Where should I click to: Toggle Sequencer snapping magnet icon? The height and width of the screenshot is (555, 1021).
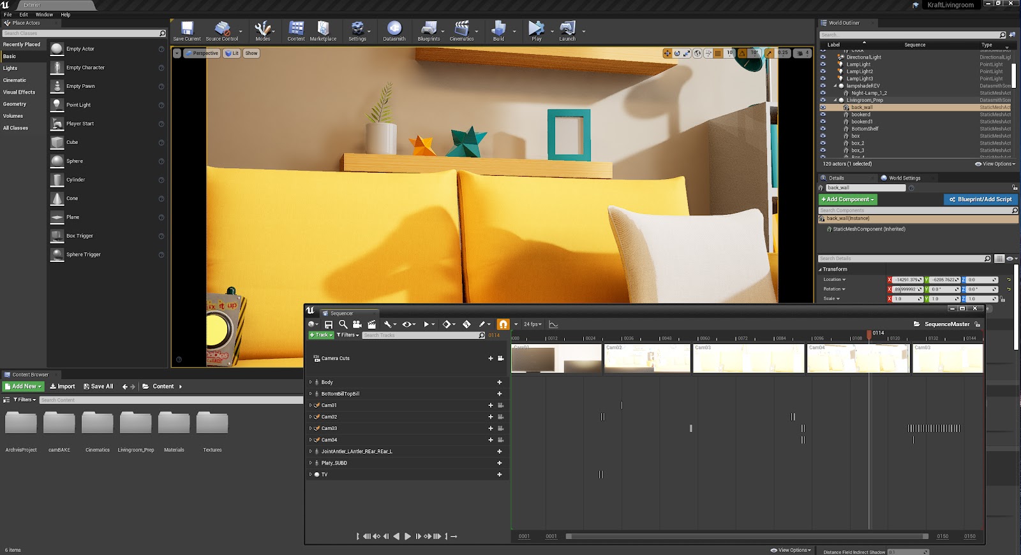503,324
